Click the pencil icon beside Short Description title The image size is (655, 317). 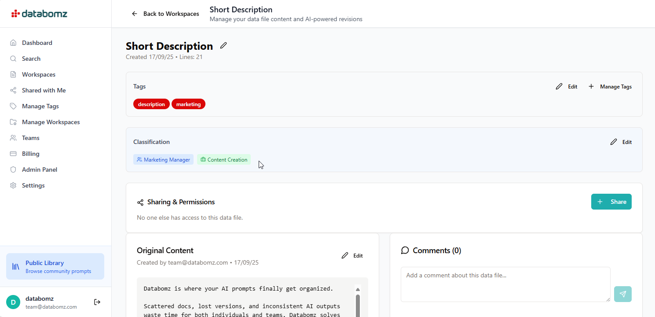pyautogui.click(x=223, y=45)
